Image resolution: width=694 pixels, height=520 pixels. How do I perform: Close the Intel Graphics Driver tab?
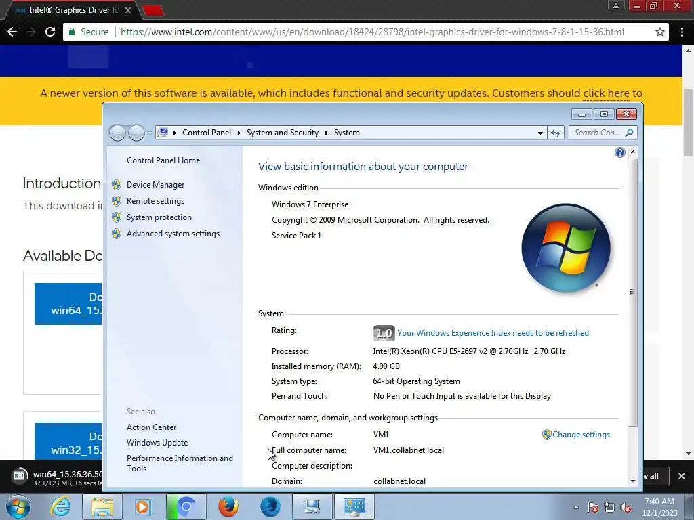tap(128, 10)
